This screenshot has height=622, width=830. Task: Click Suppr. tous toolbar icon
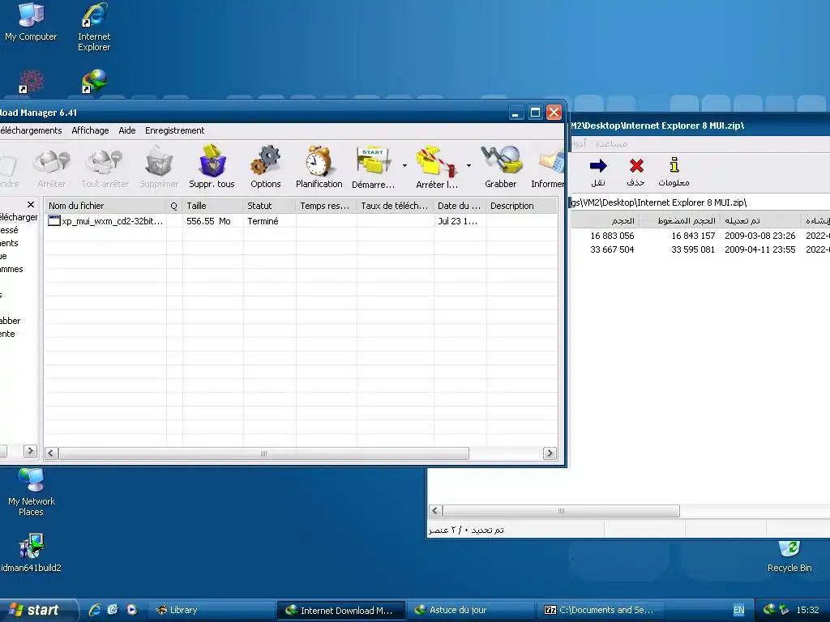[x=212, y=168]
